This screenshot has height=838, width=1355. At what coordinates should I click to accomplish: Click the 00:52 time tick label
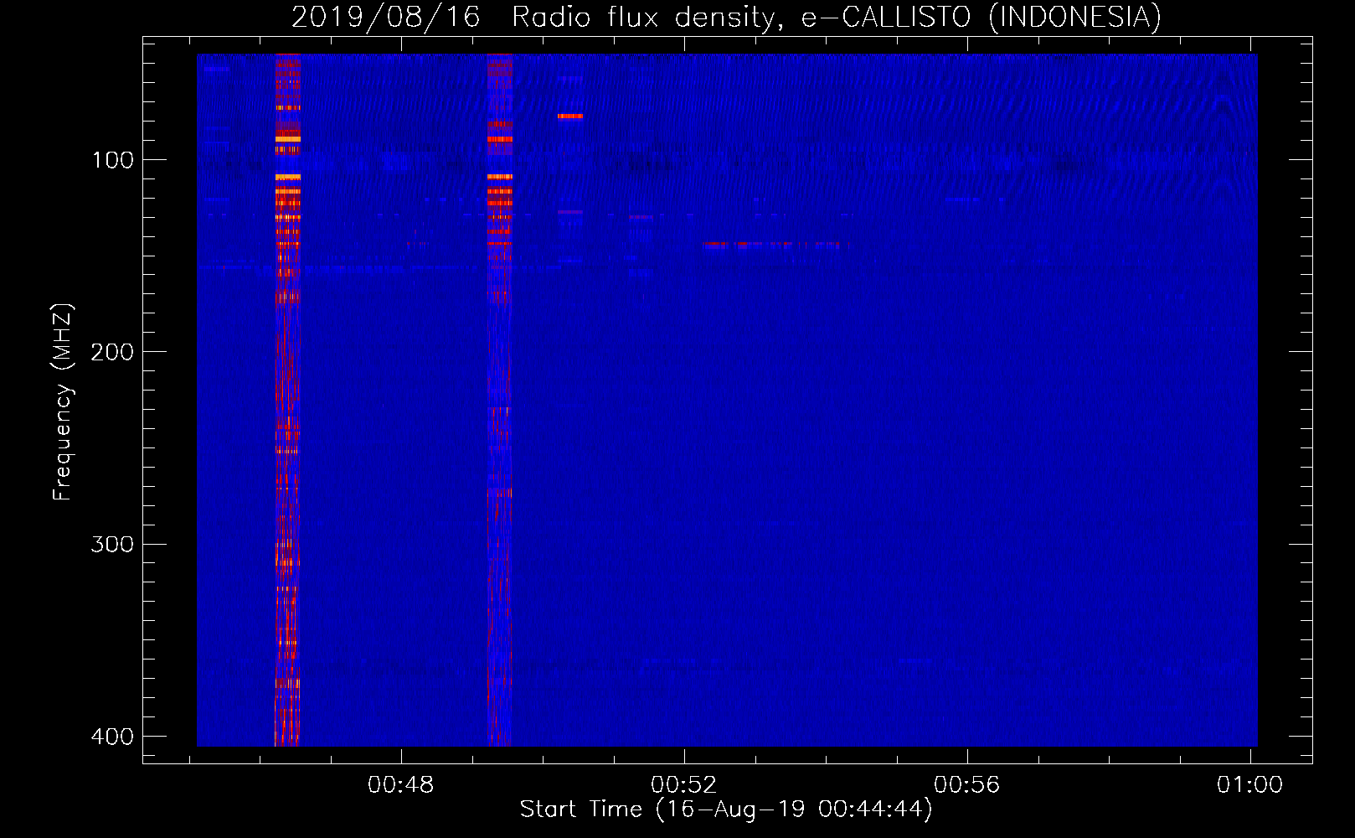tap(684, 785)
